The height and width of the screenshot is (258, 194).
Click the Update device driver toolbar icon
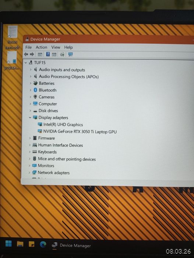tap(62, 54)
